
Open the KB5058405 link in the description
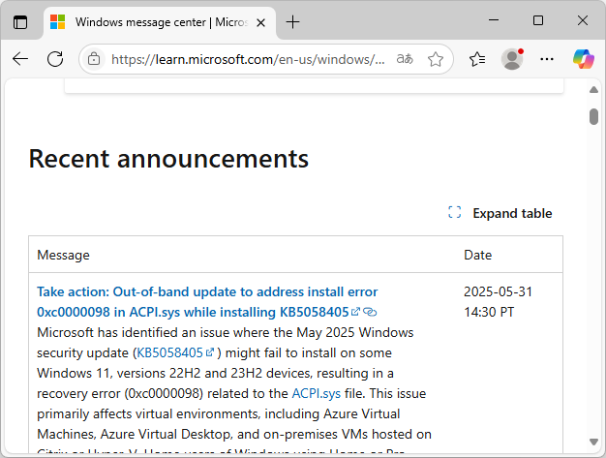point(169,352)
